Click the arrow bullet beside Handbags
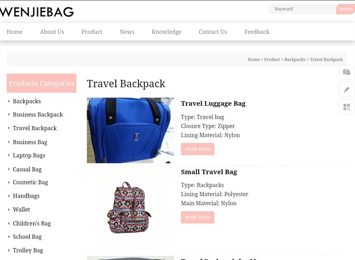 coord(9,196)
